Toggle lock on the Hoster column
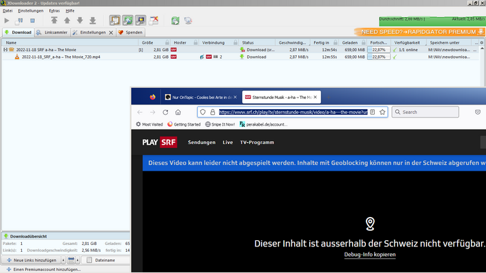The height and width of the screenshot is (273, 486). [196, 42]
